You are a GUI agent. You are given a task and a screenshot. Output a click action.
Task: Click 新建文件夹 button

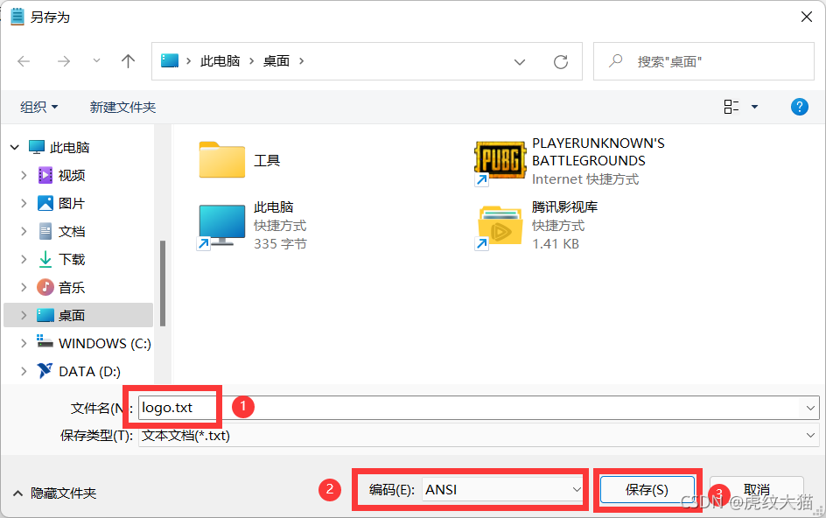(122, 107)
